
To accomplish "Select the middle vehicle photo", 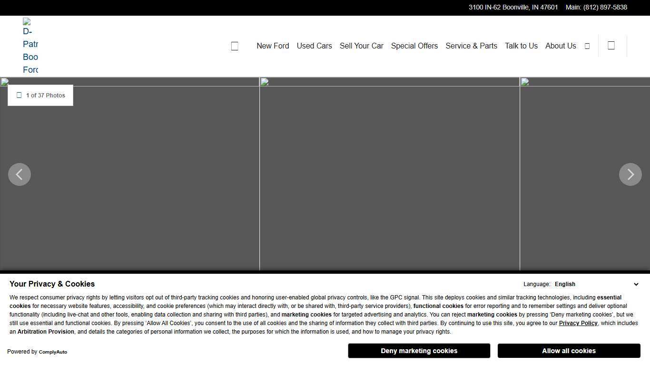I will 389,174.
